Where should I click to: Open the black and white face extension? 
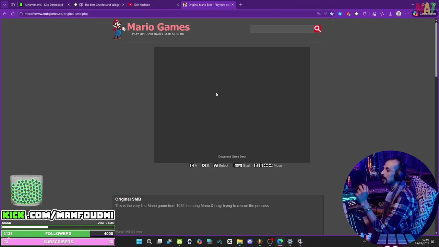[x=356, y=14]
